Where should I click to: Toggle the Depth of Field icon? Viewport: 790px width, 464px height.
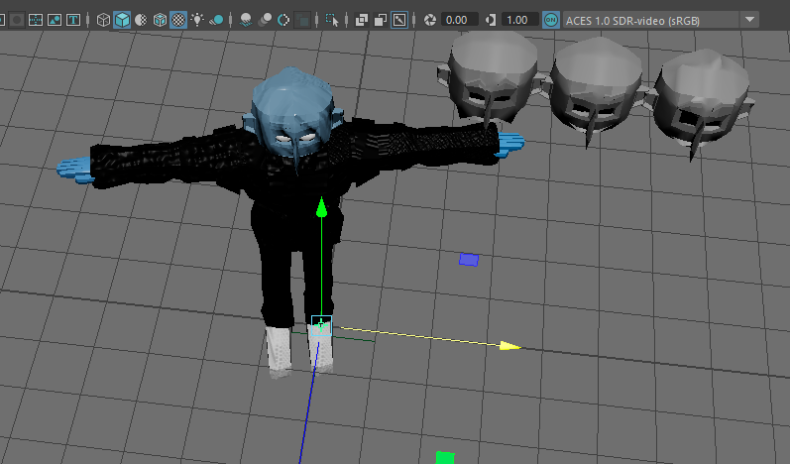point(302,20)
